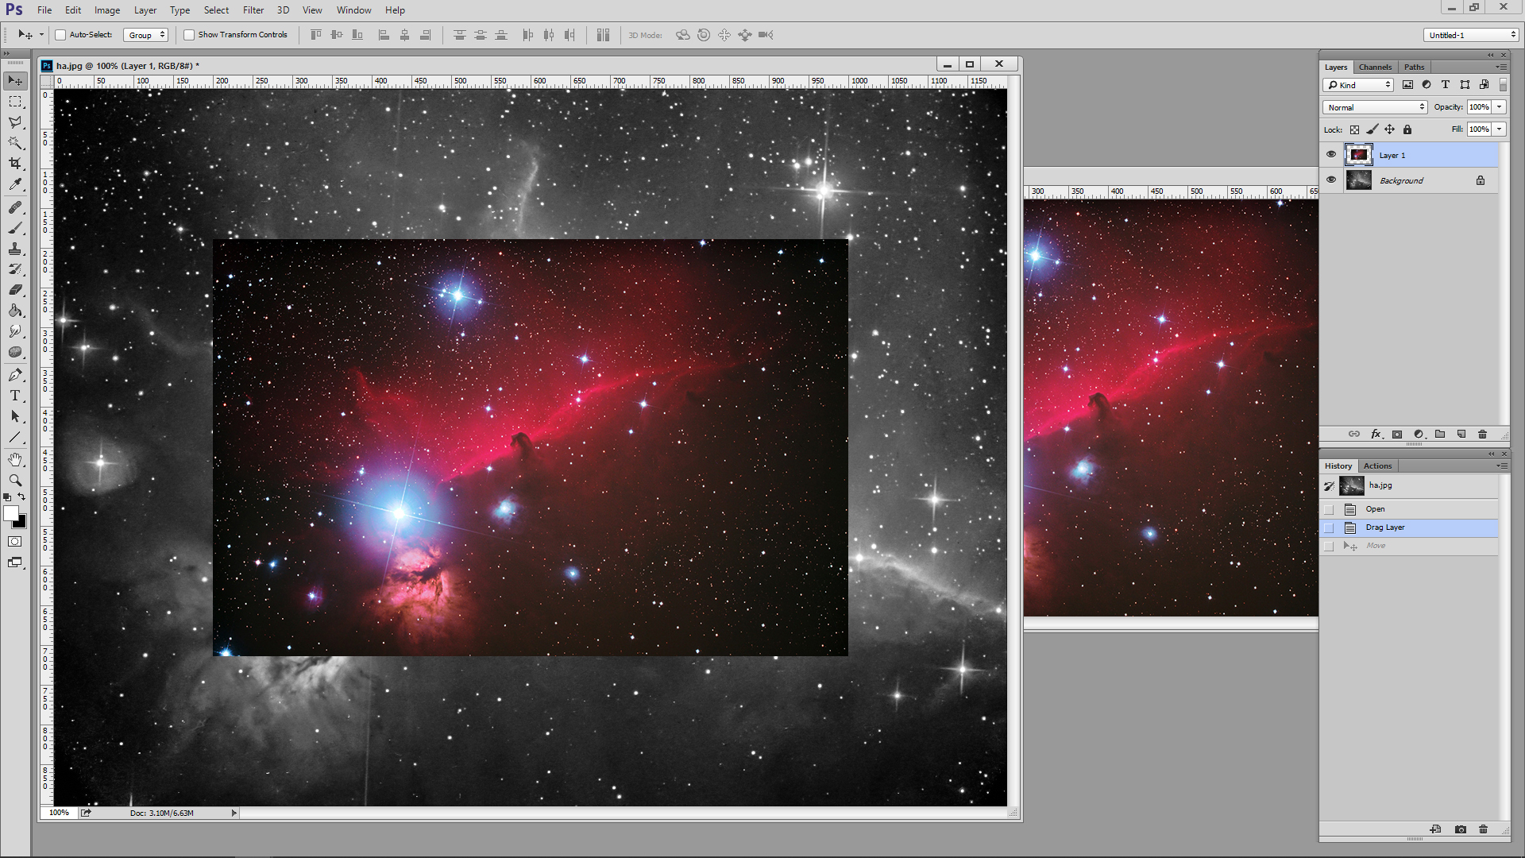Open the status bar info arrow

[x=234, y=813]
